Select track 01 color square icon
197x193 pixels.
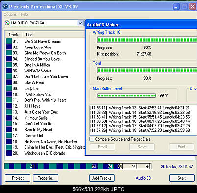click(x=9, y=41)
